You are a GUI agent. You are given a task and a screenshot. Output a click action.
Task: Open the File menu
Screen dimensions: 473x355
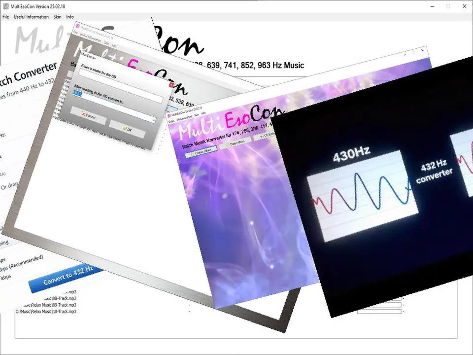[5, 16]
